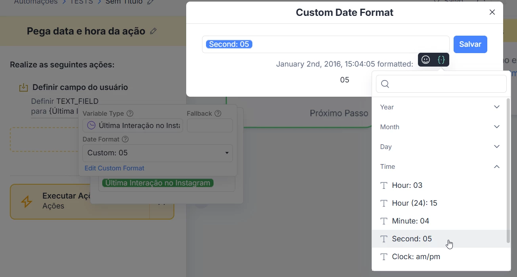Expand the Year format group
Image resolution: width=517 pixels, height=277 pixels.
tap(439, 107)
